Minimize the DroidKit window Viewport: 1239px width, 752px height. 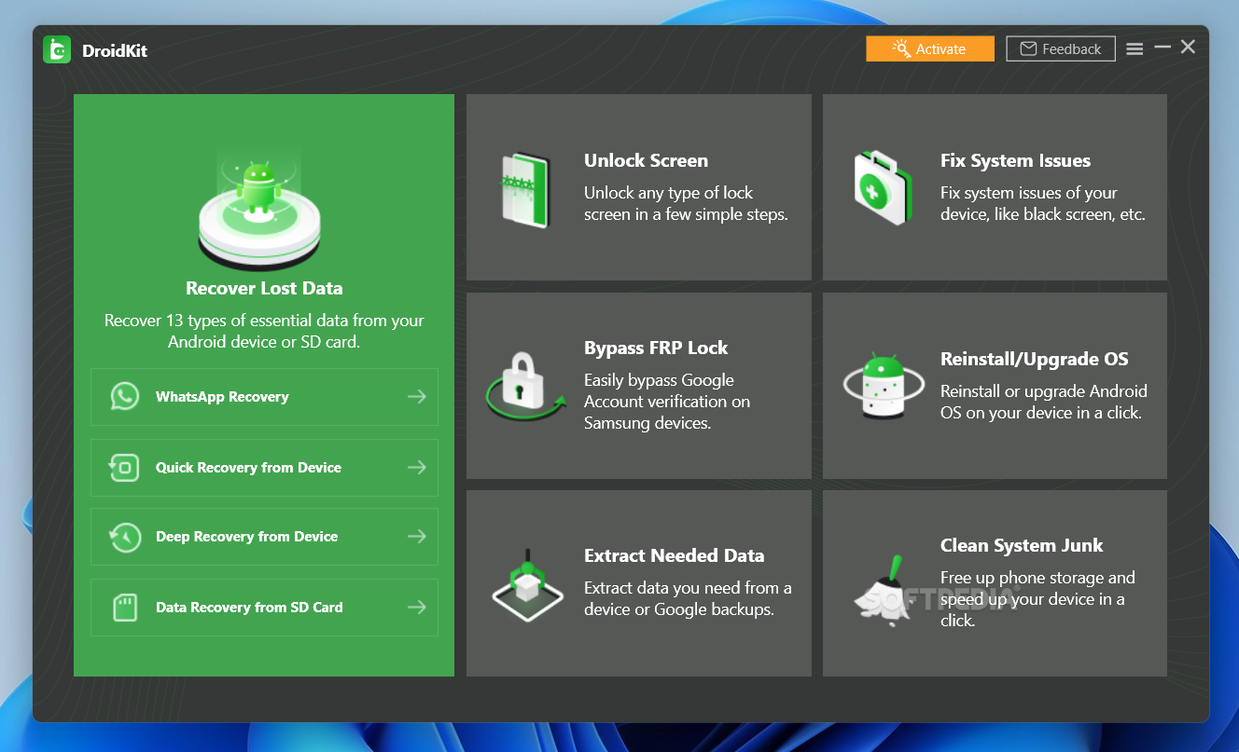1162,47
